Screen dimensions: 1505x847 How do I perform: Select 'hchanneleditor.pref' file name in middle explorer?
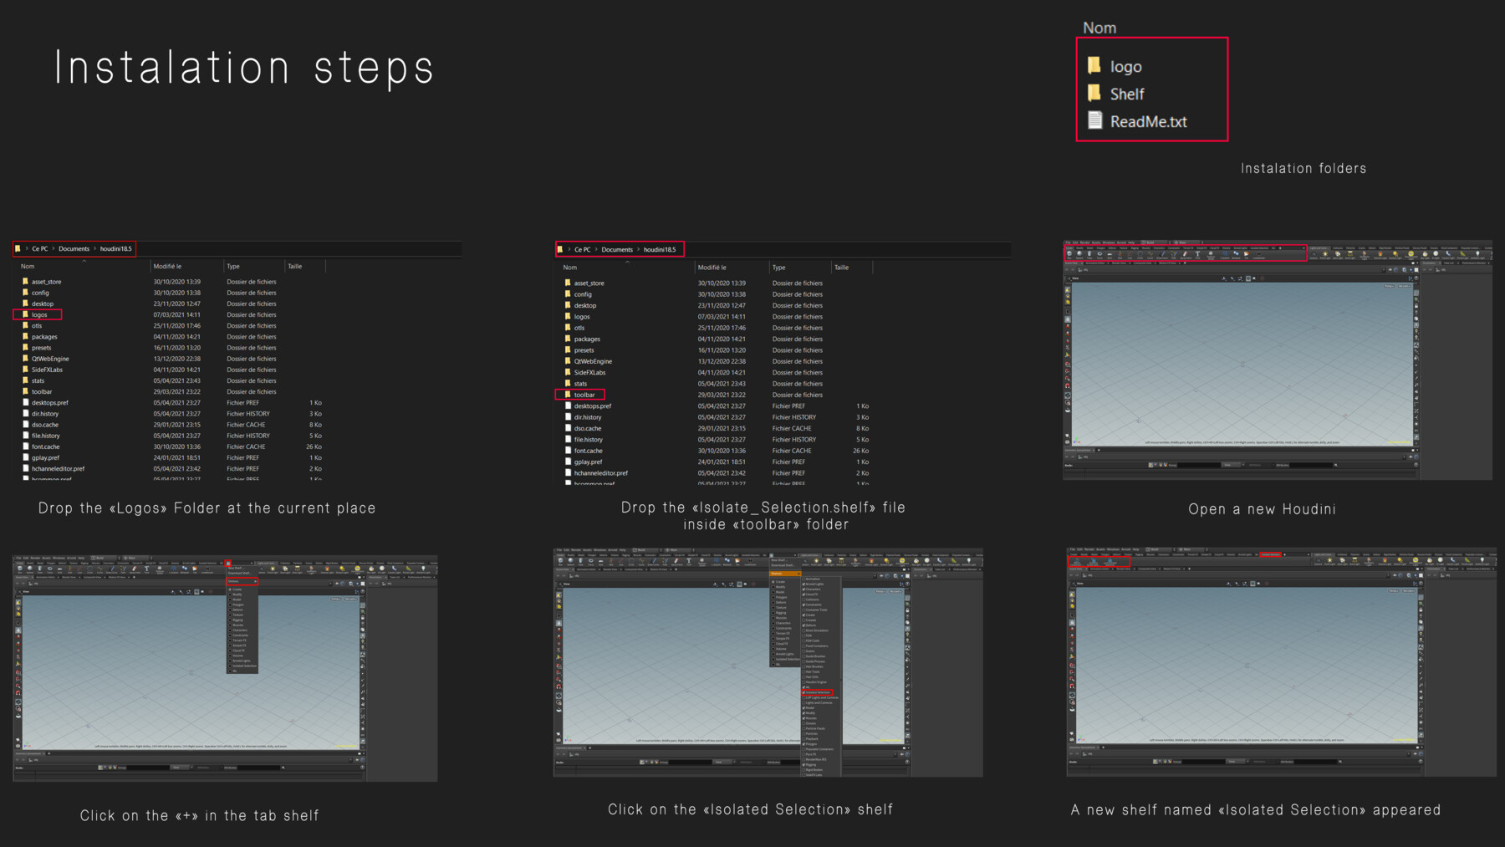[x=601, y=472]
